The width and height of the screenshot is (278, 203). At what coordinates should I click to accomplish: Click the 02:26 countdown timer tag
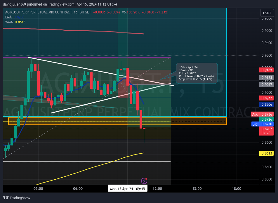click(x=267, y=133)
